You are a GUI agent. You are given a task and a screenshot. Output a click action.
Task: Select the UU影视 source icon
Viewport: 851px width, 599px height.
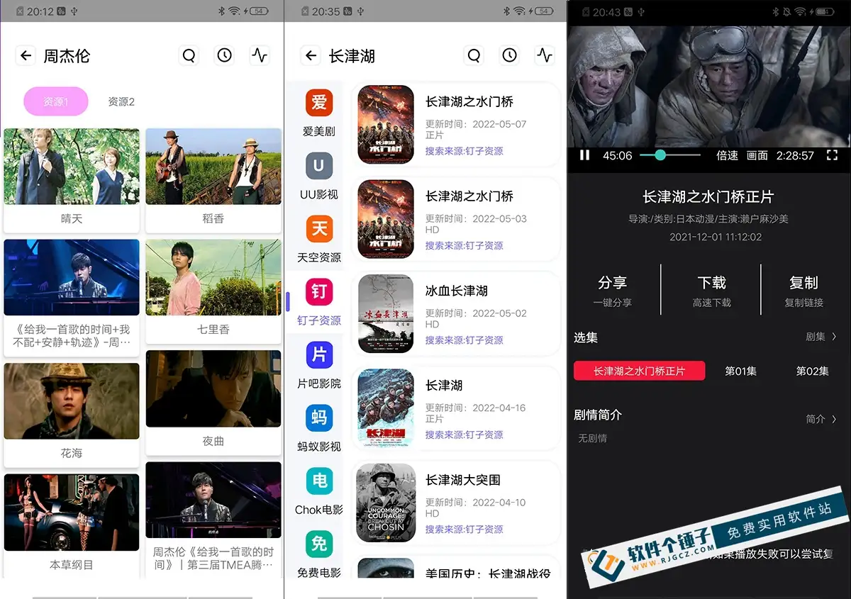tap(319, 166)
